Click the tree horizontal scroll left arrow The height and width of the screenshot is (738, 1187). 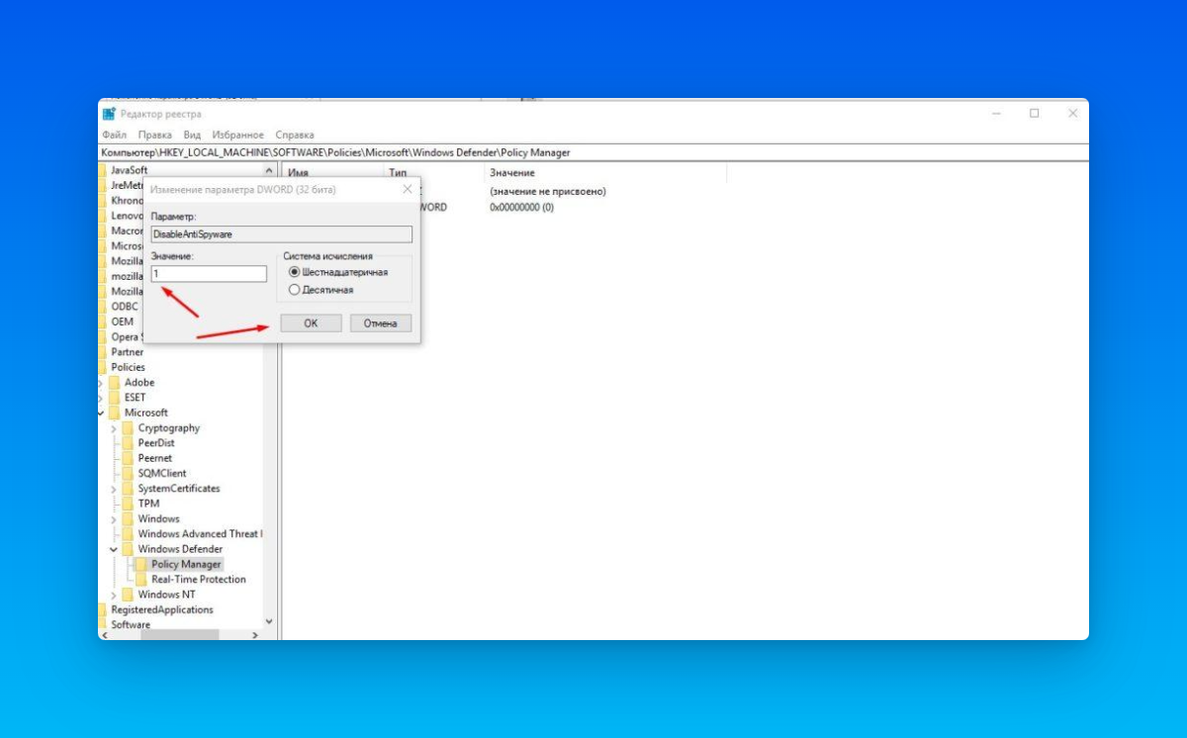point(104,635)
